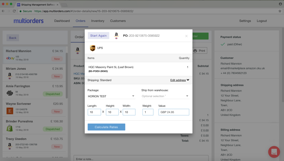Click PO number 203-9210675-0585922

click(x=144, y=36)
